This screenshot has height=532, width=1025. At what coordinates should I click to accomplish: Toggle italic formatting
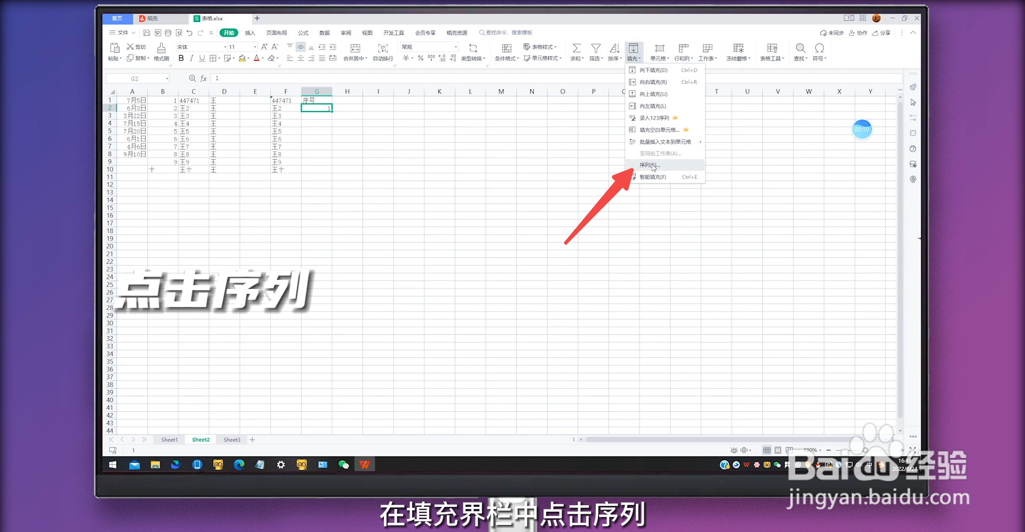coord(191,58)
